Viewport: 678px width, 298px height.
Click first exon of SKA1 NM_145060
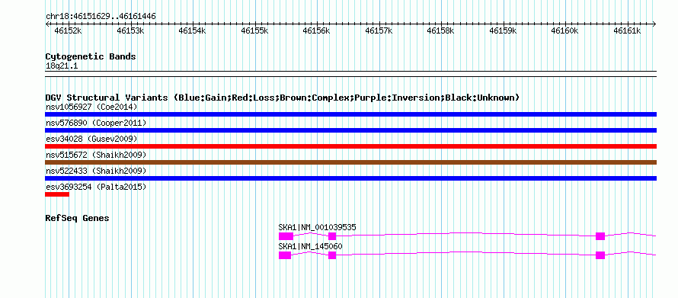click(x=285, y=255)
